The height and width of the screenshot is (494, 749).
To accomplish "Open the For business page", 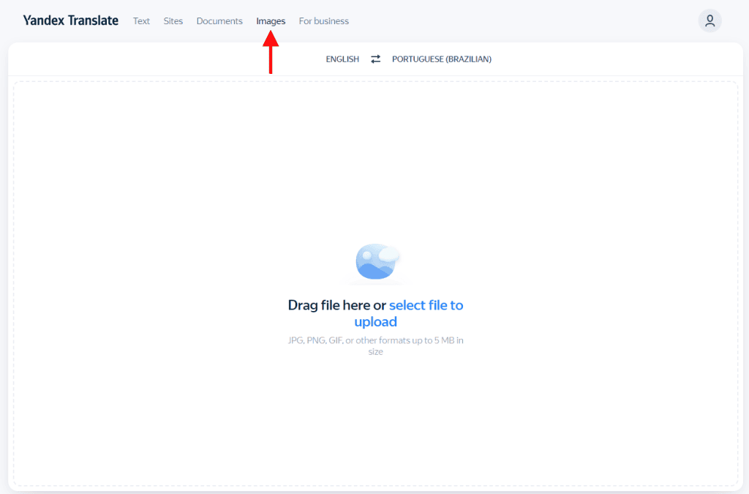I will [x=323, y=21].
